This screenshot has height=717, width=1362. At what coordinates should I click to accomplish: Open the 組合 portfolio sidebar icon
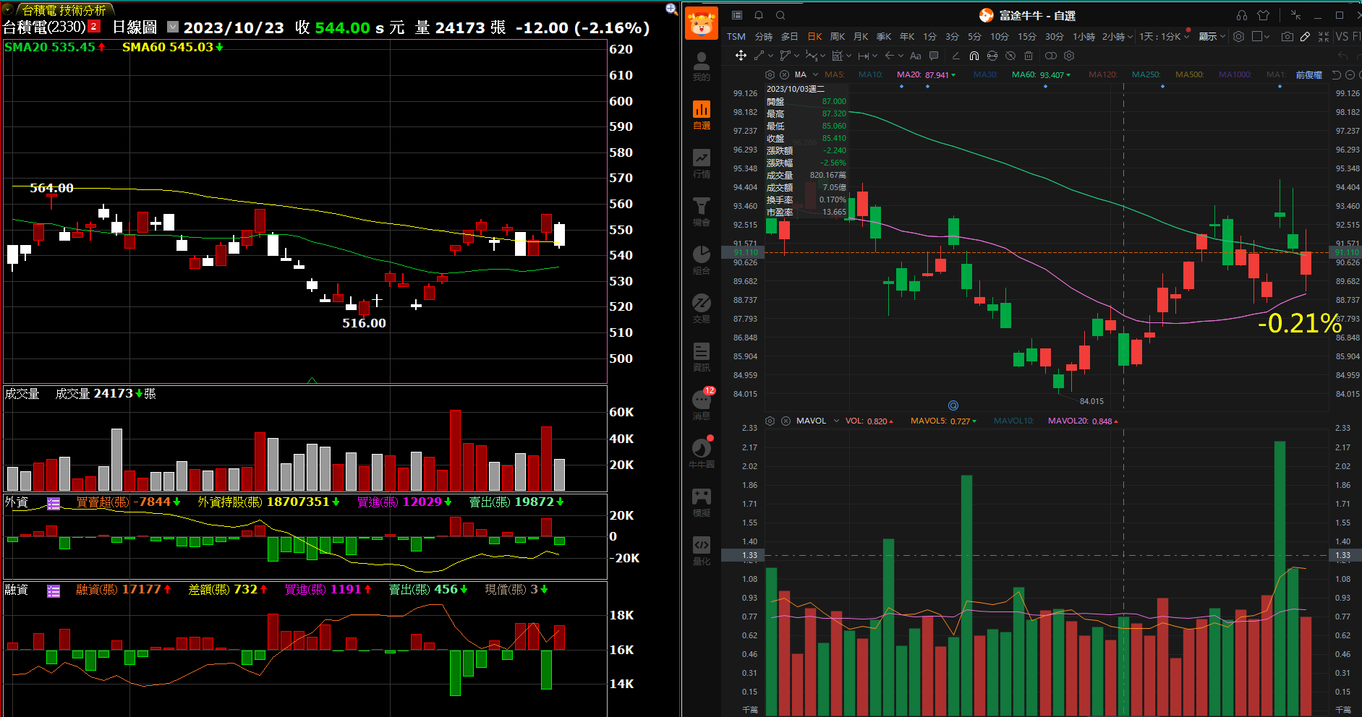702,259
